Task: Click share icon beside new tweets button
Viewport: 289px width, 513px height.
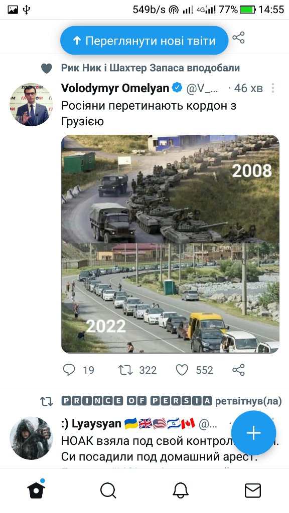Action: point(238,38)
